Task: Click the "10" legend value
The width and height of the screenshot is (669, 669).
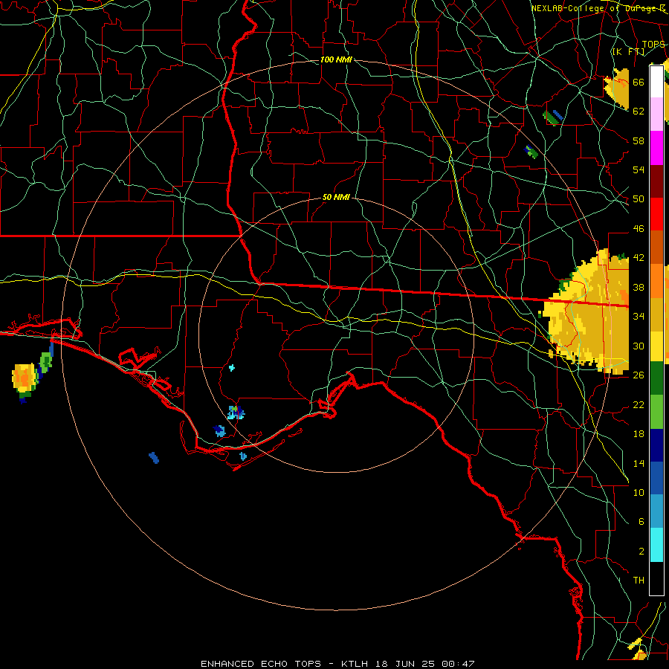Action: point(639,492)
